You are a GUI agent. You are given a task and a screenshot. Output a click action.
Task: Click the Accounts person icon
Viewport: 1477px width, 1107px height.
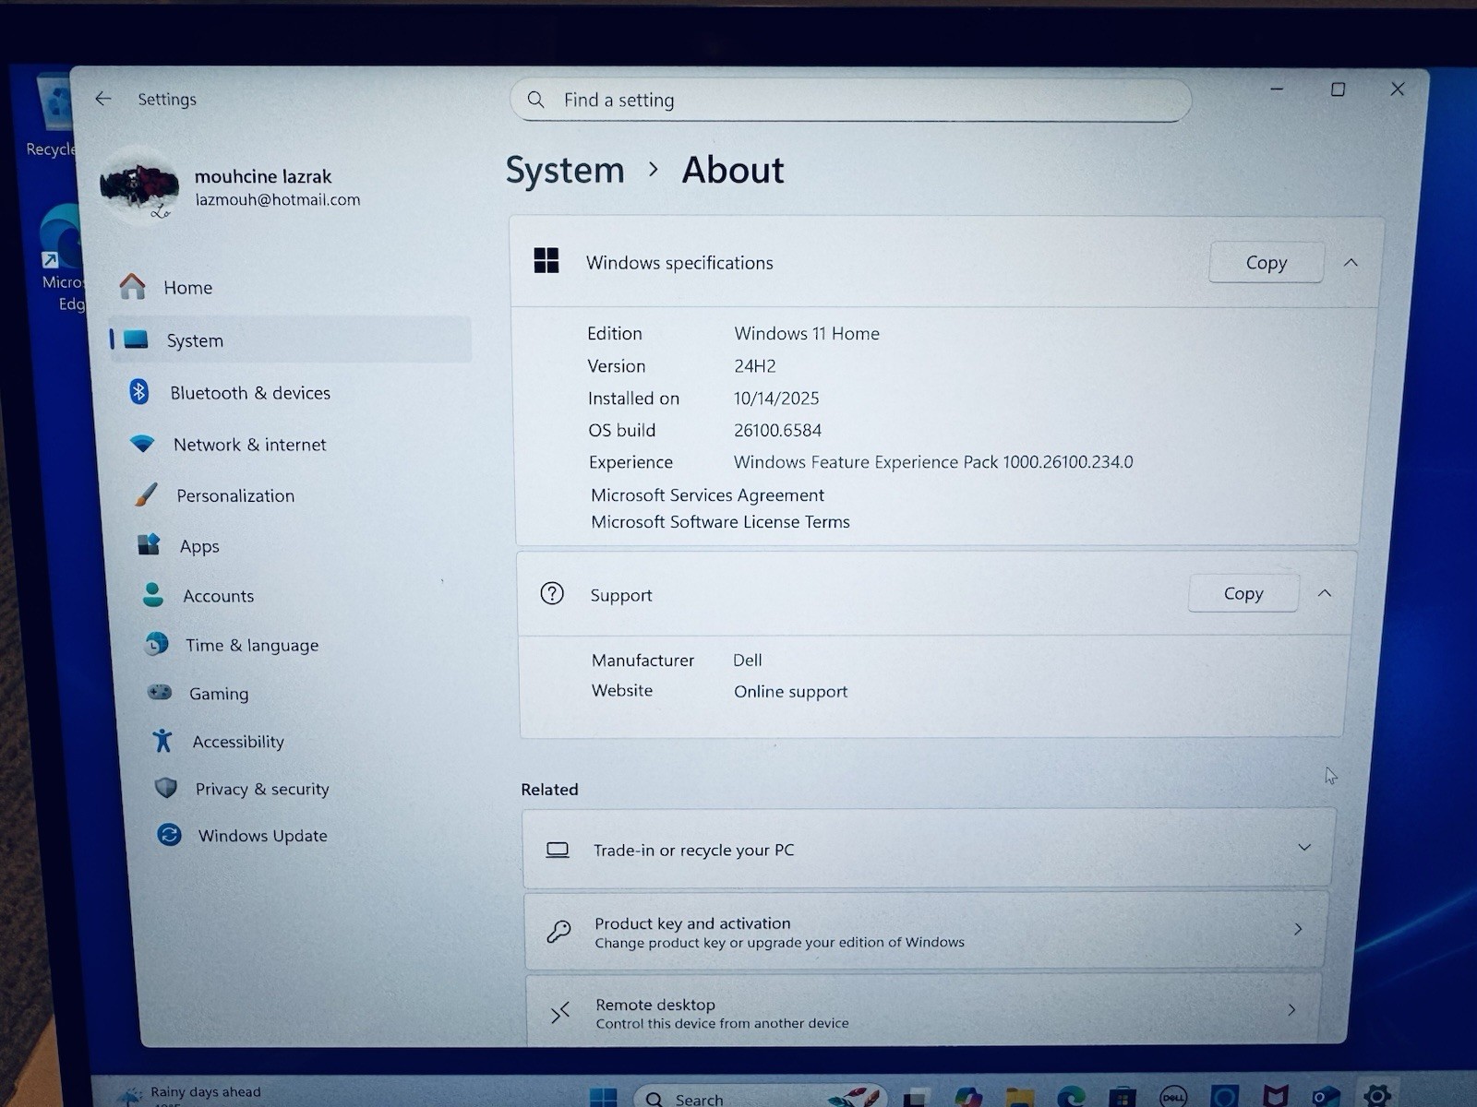click(153, 595)
